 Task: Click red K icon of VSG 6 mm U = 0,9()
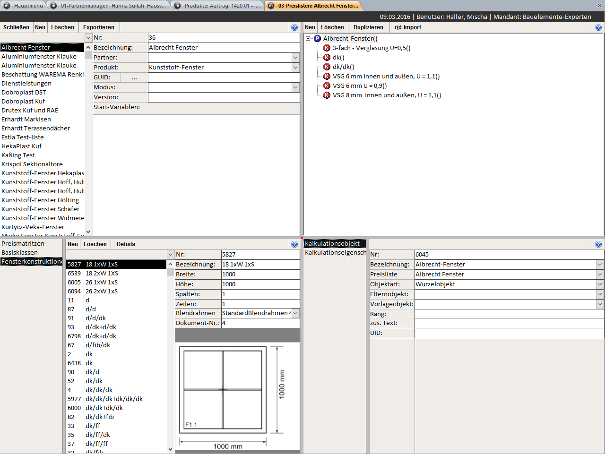(x=327, y=86)
